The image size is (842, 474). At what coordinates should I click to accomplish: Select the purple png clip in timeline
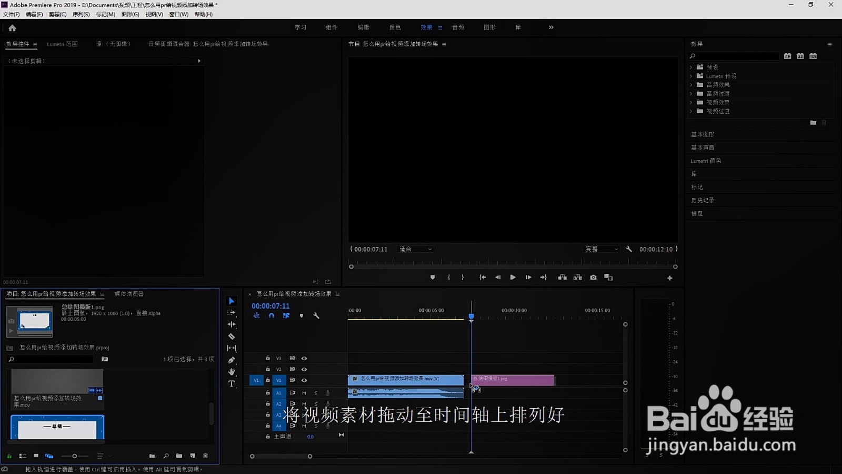coord(513,380)
